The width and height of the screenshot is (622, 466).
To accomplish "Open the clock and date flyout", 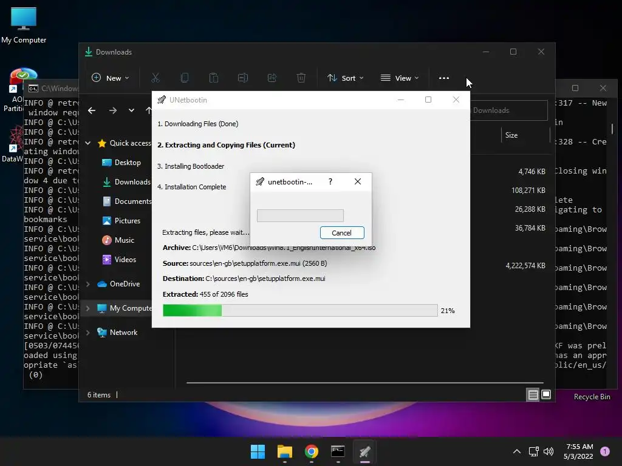I will pos(578,451).
